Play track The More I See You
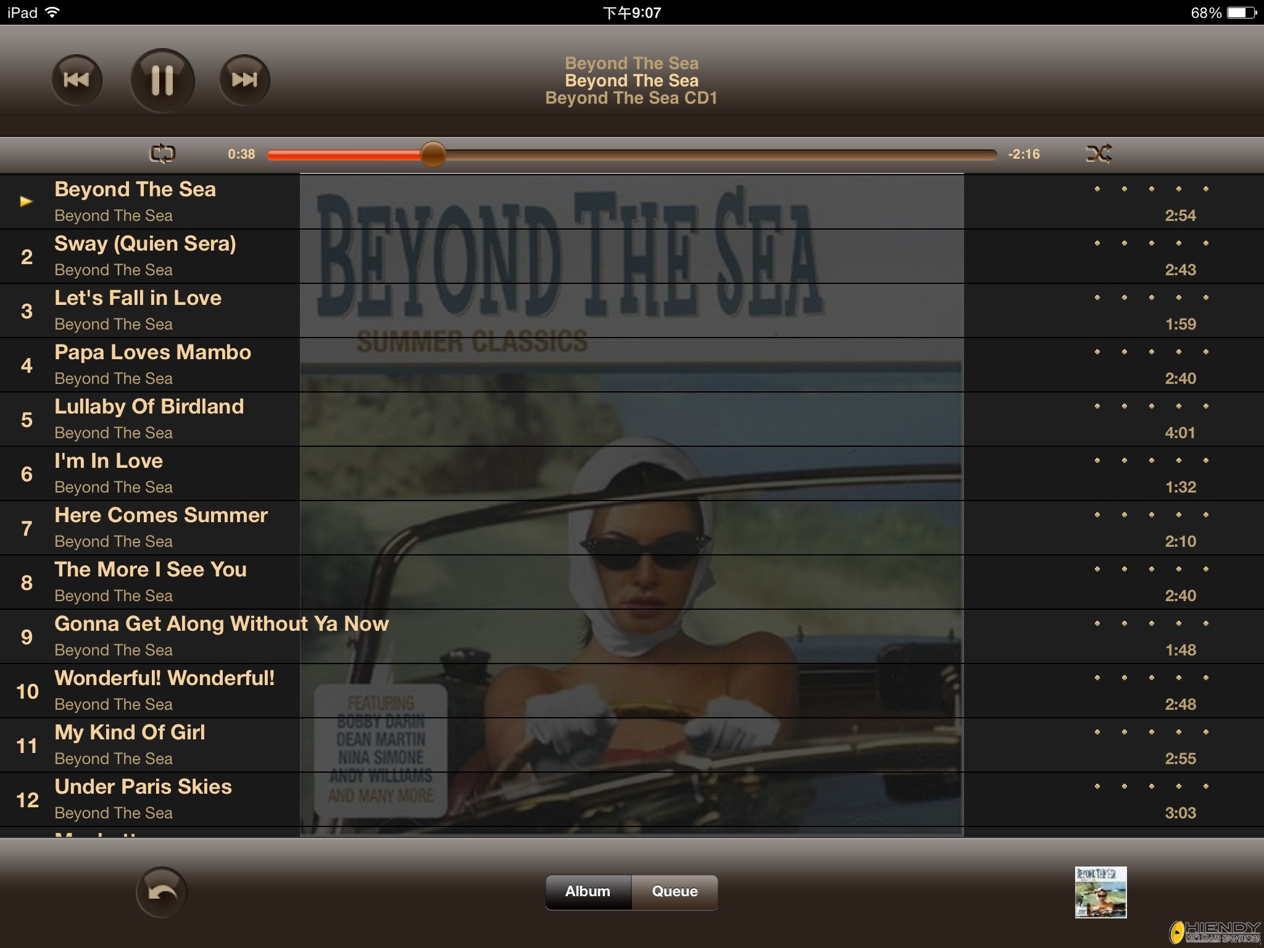Image resolution: width=1264 pixels, height=948 pixels. pos(632,583)
